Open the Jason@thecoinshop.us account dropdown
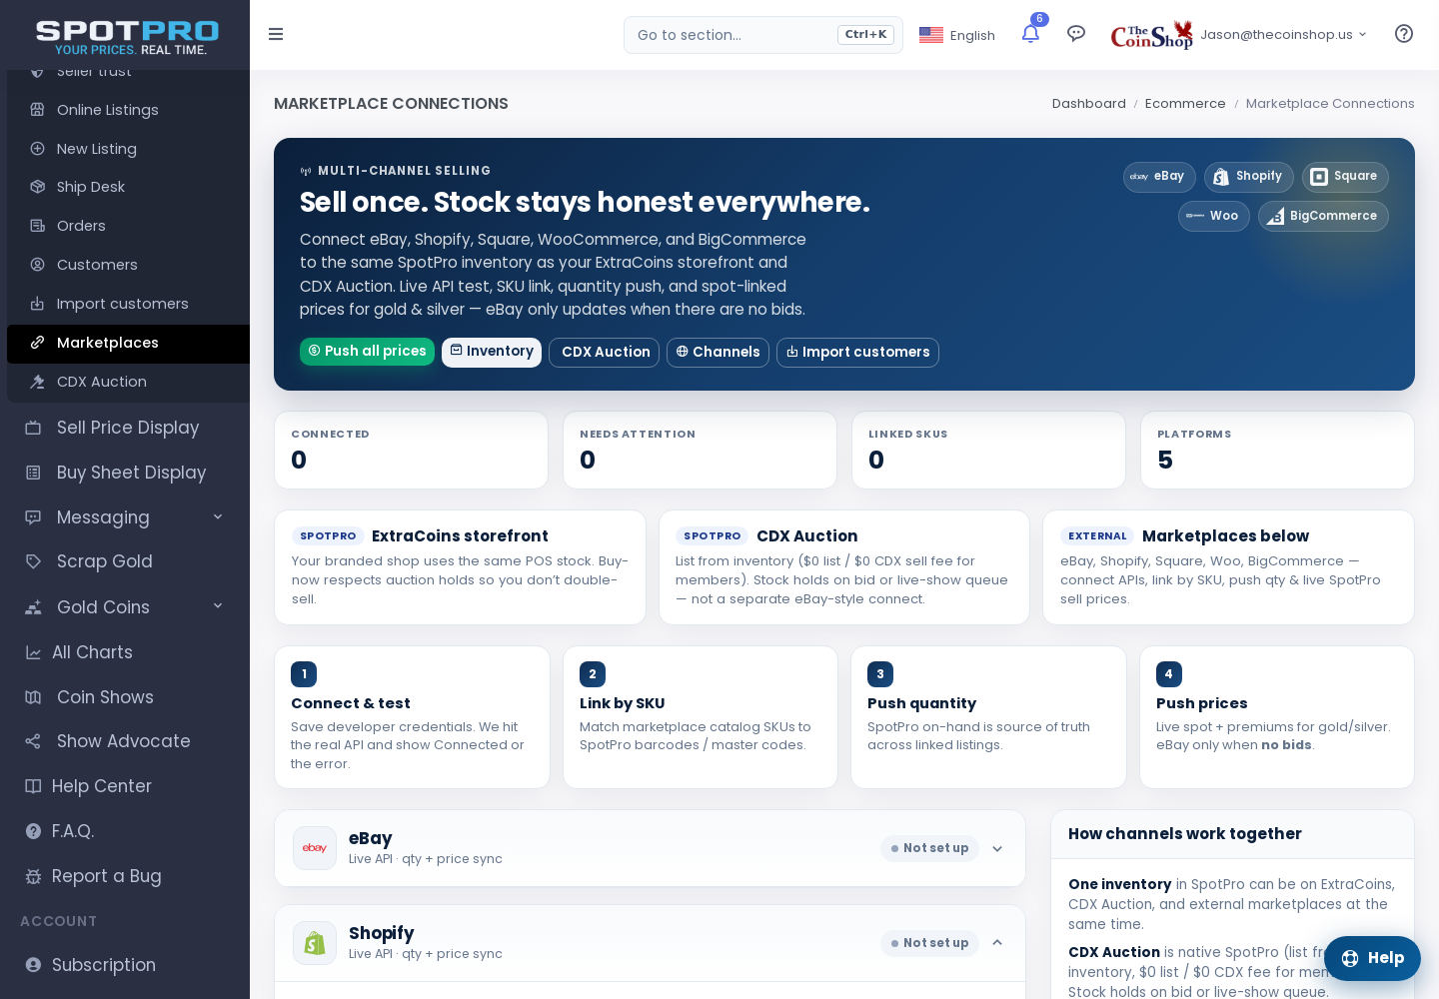 pyautogui.click(x=1283, y=35)
